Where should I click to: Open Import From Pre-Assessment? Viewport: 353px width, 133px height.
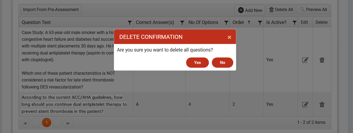click(x=51, y=10)
